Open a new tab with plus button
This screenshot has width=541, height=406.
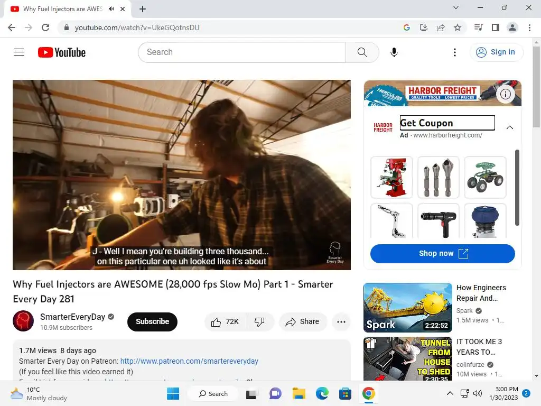pos(143,9)
